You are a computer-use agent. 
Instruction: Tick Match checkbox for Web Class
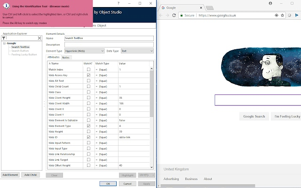88,92
